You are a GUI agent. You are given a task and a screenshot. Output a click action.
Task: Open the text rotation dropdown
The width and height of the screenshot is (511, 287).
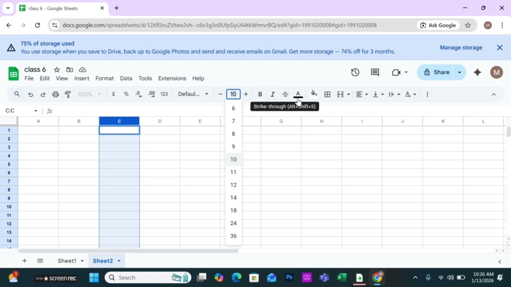pos(410,94)
